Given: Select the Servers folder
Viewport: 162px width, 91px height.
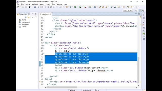Looking at the screenshot, I should pyautogui.click(x=24, y=27).
